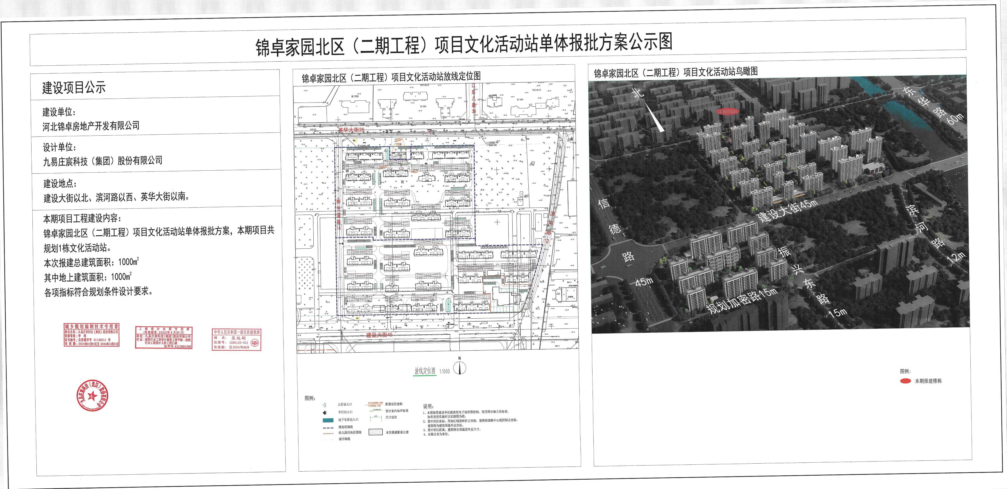Viewport: 1007px width, 489px height.
Task: Click the 设计单位: label
Action: pos(59,147)
